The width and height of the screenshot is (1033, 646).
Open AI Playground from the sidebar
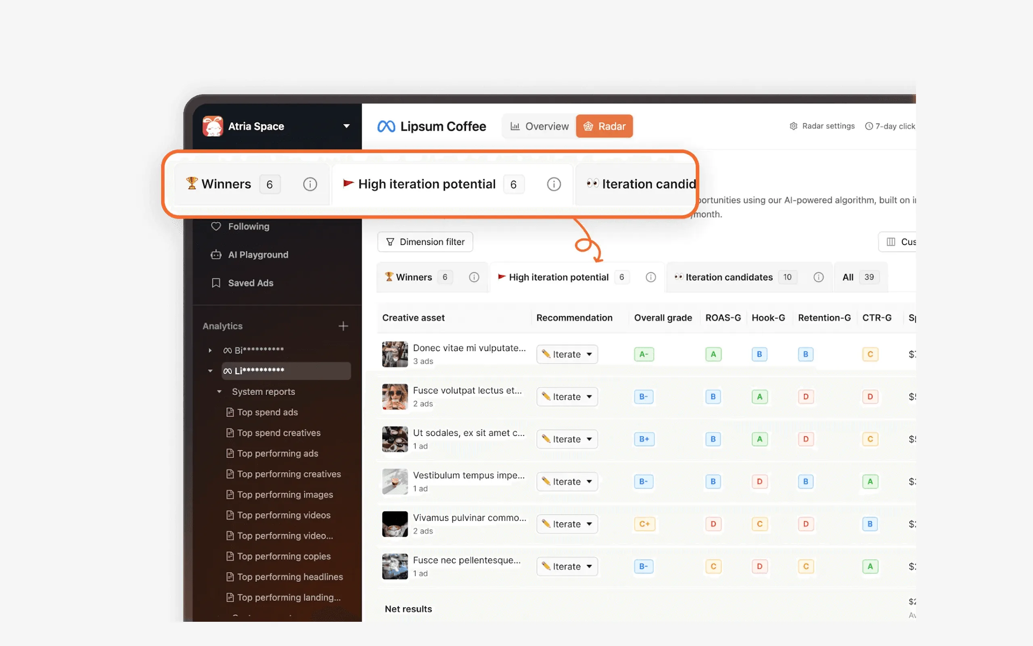pos(258,255)
